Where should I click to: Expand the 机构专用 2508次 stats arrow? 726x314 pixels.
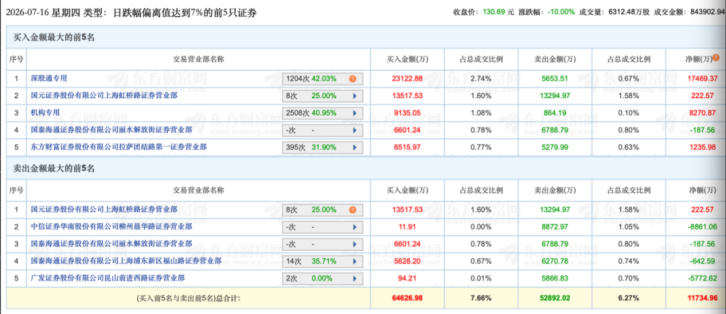(355, 113)
